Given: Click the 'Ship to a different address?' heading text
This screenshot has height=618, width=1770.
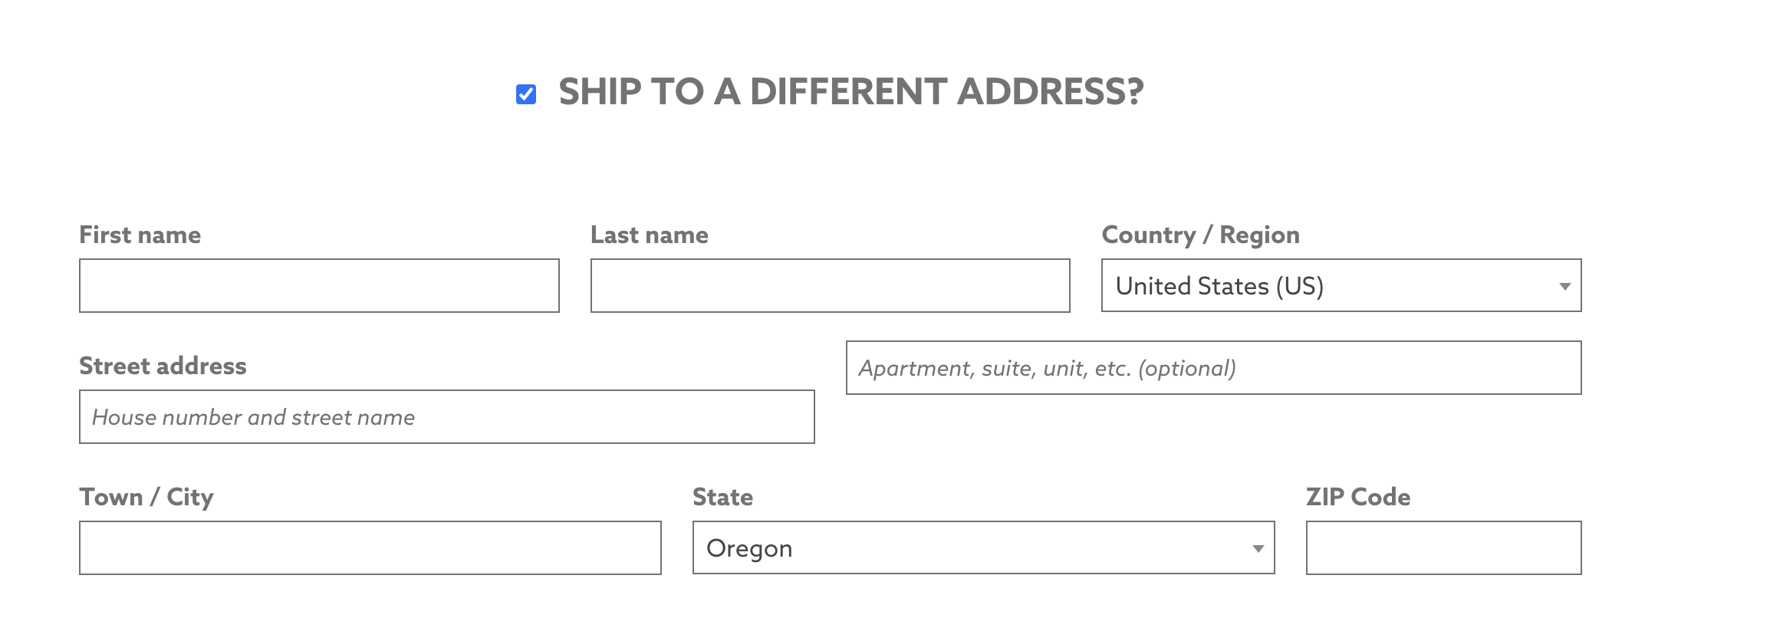Looking at the screenshot, I should click(x=850, y=92).
